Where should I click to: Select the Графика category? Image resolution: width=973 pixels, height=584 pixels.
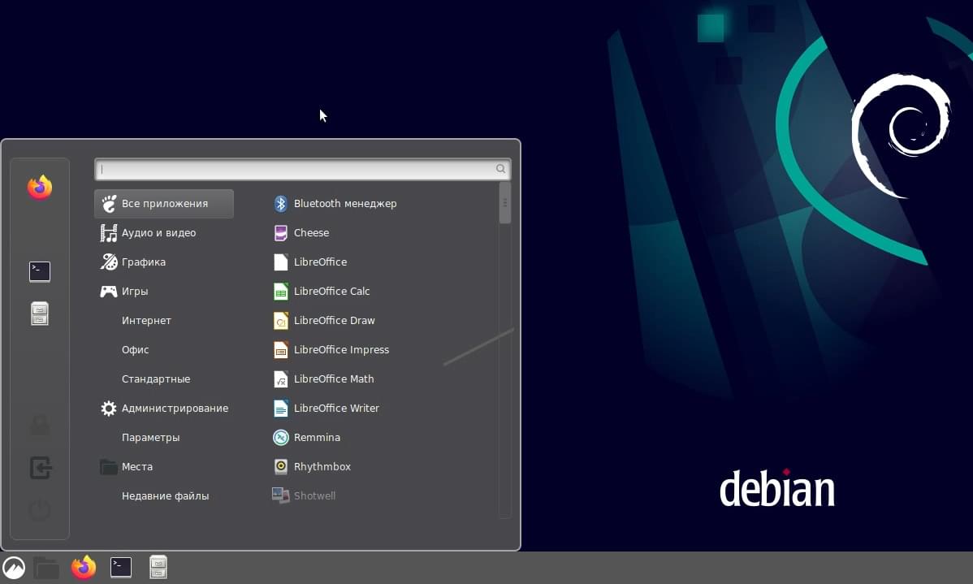(164, 262)
